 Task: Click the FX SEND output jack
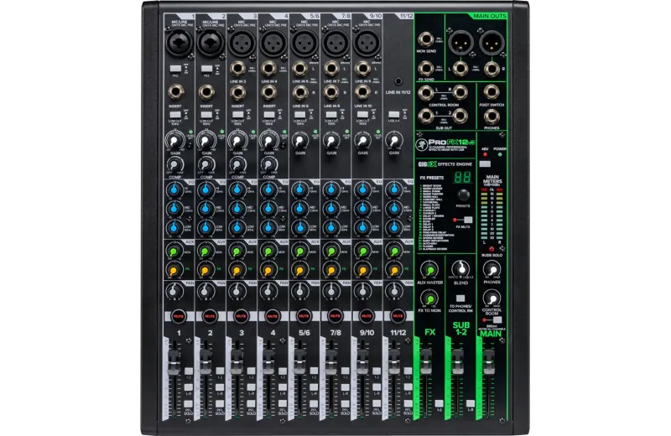426,69
